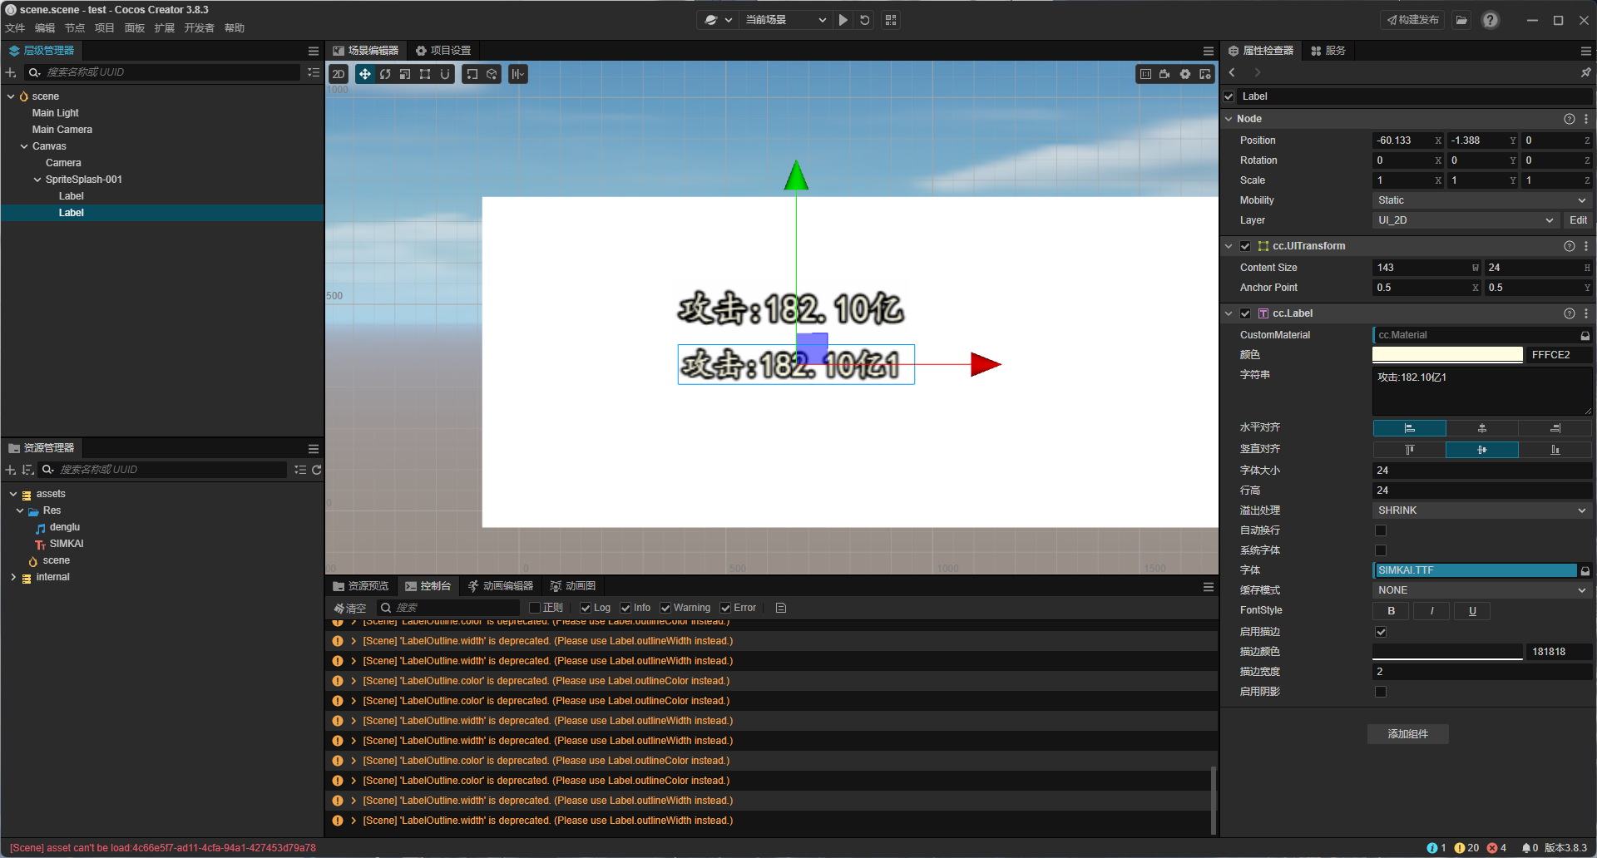Open the 溢出处理 dropdown showing SHRINK

(x=1481, y=510)
